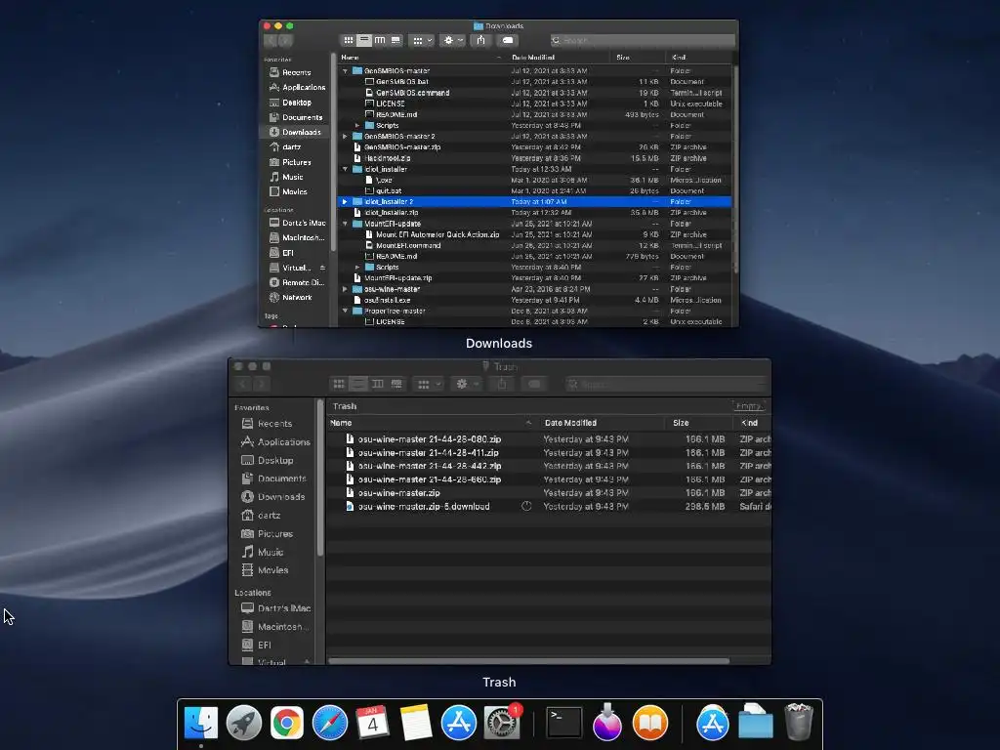Image resolution: width=1000 pixels, height=750 pixels.
Task: Open group-by arrangement menu in Downloads window
Action: (x=422, y=40)
